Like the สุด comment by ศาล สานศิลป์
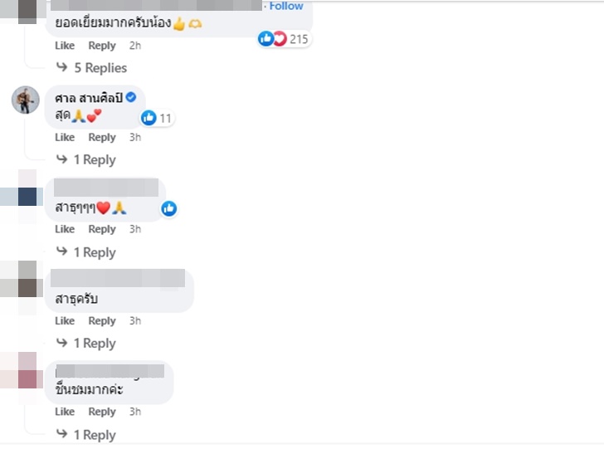The image size is (604, 454). pyautogui.click(x=65, y=138)
